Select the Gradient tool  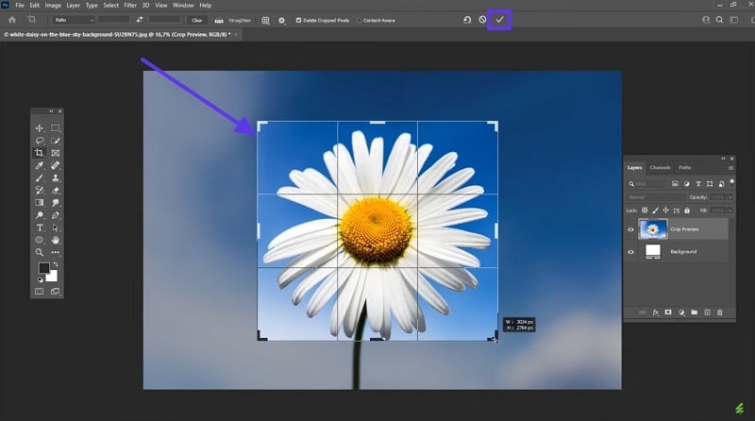[x=39, y=203]
